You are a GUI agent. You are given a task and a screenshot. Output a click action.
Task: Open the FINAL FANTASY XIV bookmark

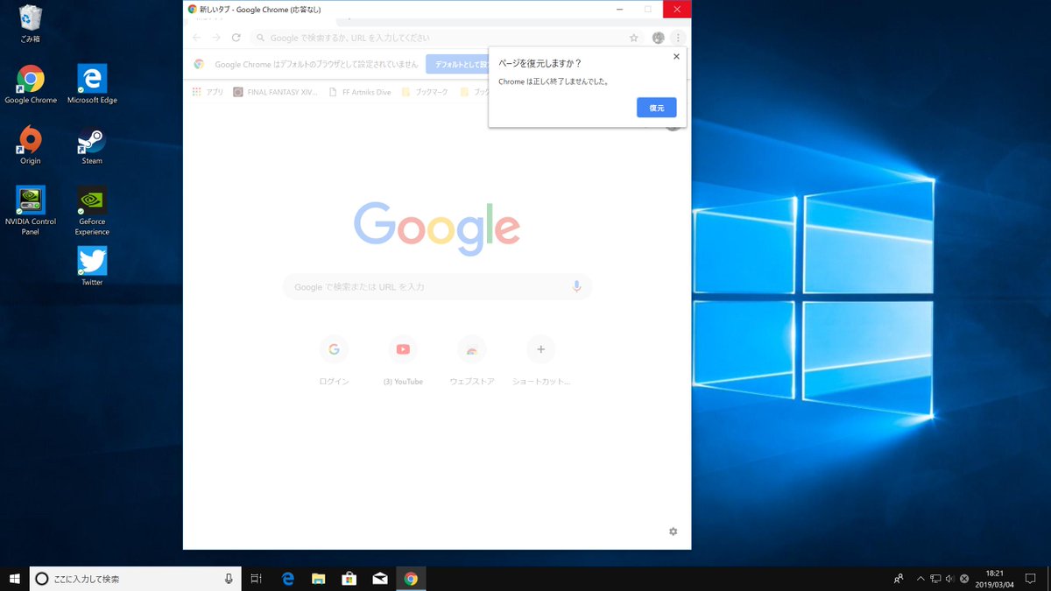point(275,92)
